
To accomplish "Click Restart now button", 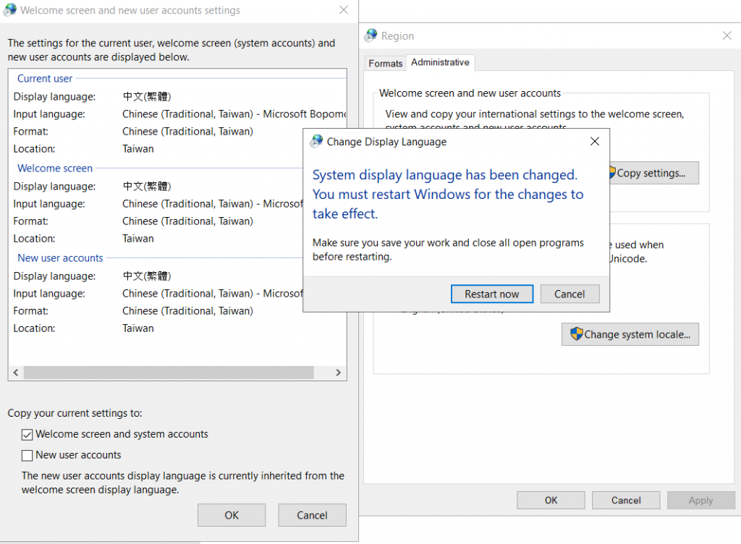I will point(492,294).
